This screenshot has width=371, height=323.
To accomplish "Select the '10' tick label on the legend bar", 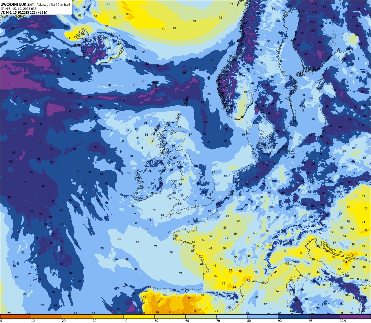I will click(x=33, y=321).
